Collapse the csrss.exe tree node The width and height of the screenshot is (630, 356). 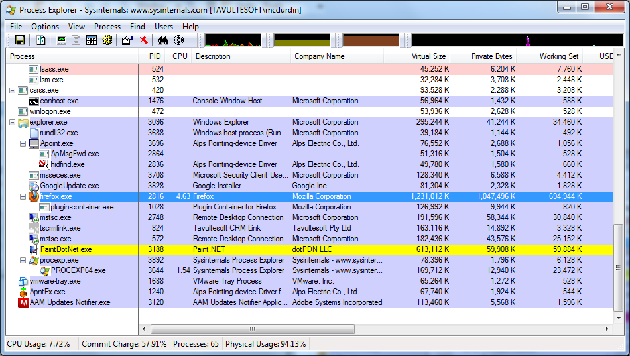click(13, 90)
